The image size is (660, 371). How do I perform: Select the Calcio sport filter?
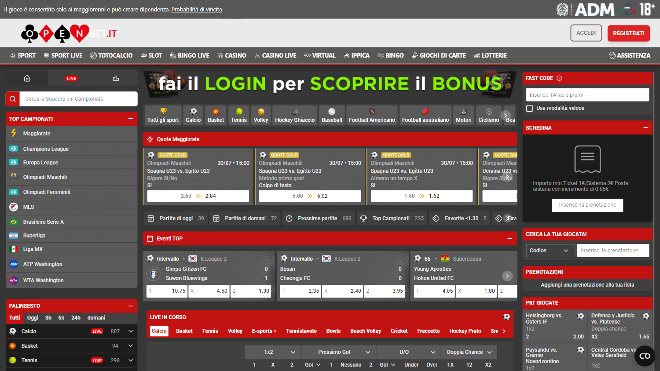point(193,115)
